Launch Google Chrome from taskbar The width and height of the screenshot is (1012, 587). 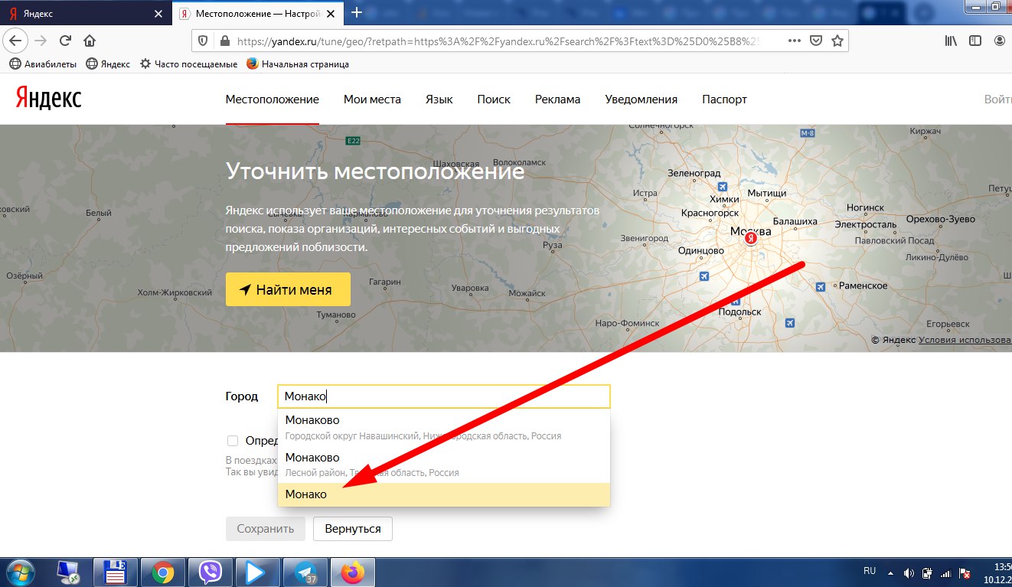click(162, 572)
